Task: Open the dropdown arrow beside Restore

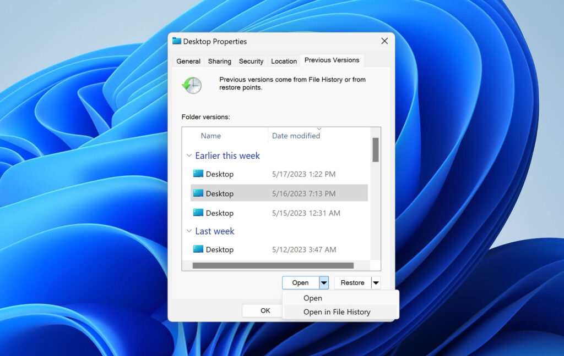Action: coord(377,282)
